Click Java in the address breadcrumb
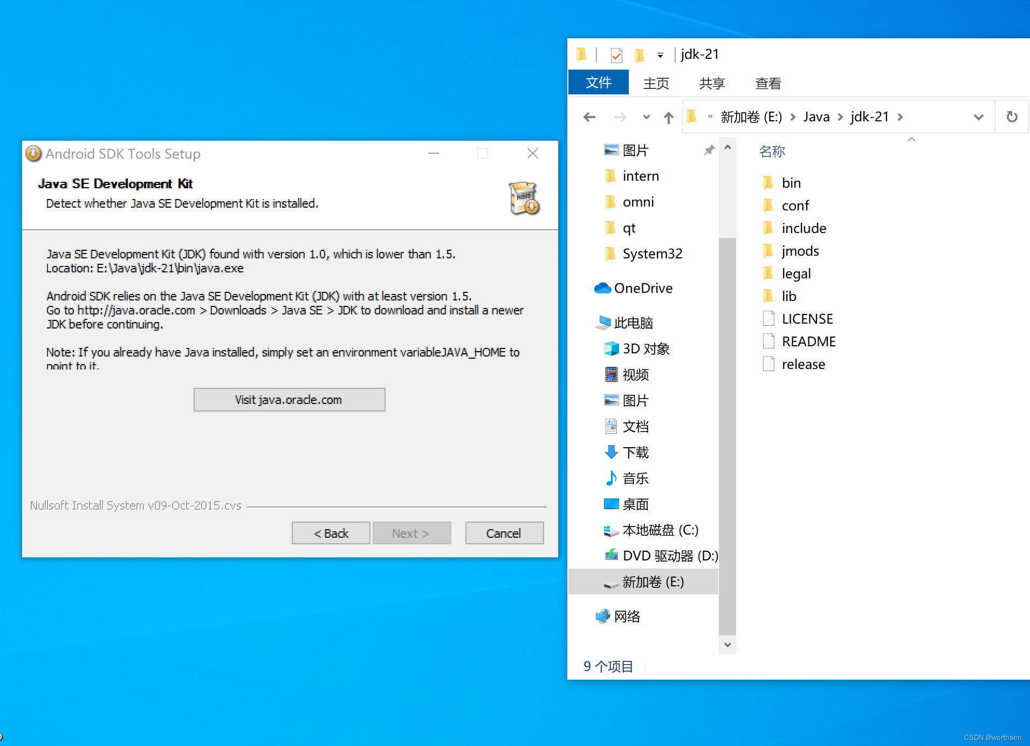 (x=816, y=117)
